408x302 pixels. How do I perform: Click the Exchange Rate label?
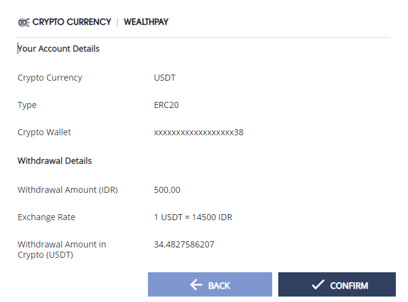click(x=47, y=217)
